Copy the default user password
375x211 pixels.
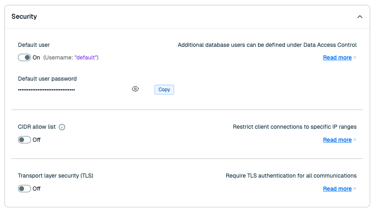[164, 90]
